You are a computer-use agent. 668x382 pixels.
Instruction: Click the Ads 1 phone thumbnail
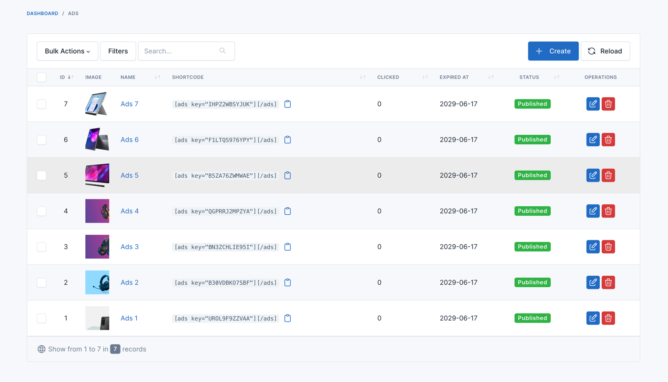point(97,318)
